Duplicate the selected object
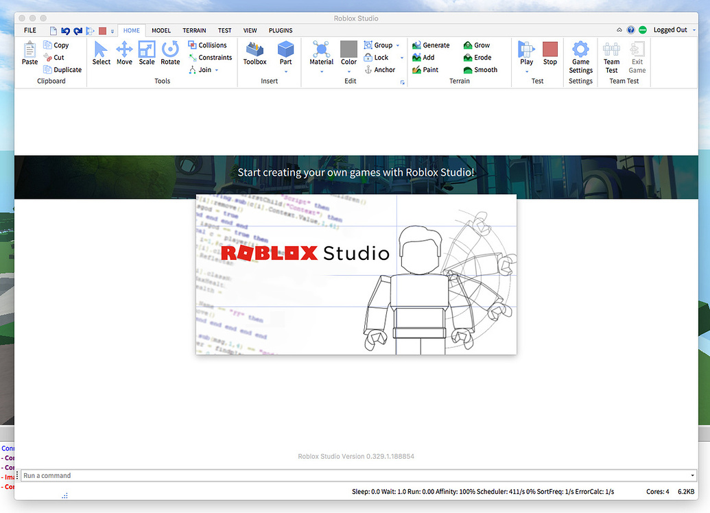Image resolution: width=710 pixels, height=513 pixels. 62,70
